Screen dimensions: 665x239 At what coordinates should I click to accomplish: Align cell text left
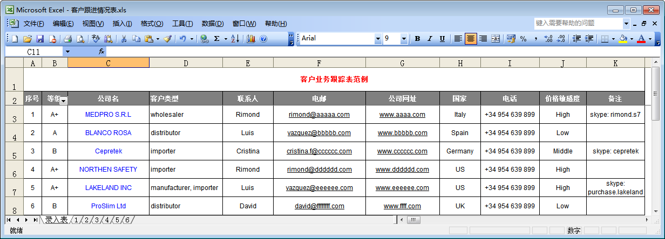458,39
